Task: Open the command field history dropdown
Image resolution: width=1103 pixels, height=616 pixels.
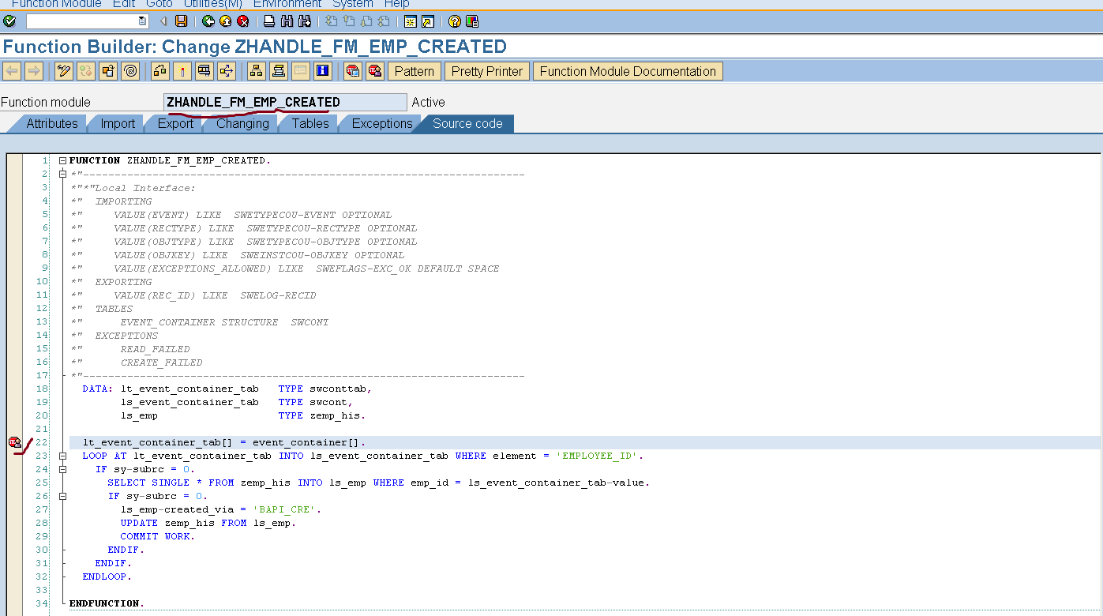Action: pos(142,21)
